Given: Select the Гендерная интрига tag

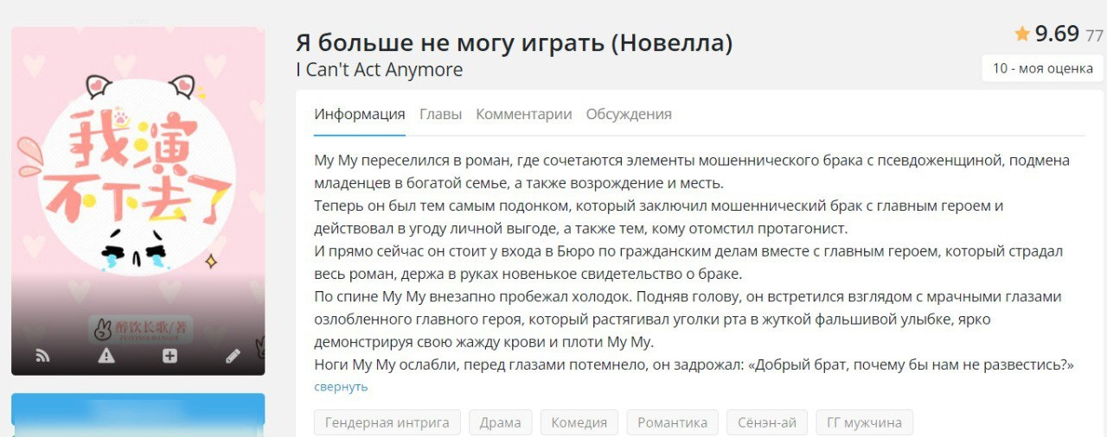Looking at the screenshot, I should (x=387, y=422).
